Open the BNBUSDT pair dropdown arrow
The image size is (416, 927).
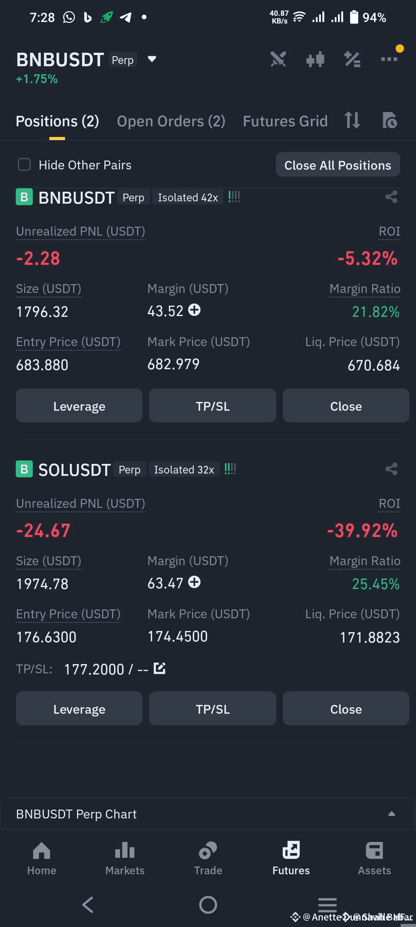pyautogui.click(x=152, y=59)
